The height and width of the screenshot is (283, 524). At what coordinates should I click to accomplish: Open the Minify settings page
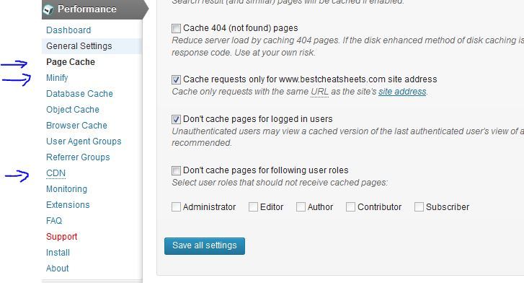coord(57,78)
